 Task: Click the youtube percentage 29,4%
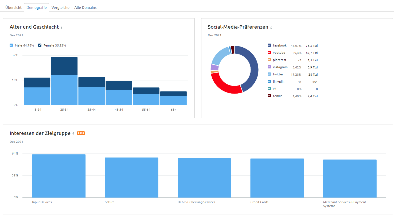point(297,53)
